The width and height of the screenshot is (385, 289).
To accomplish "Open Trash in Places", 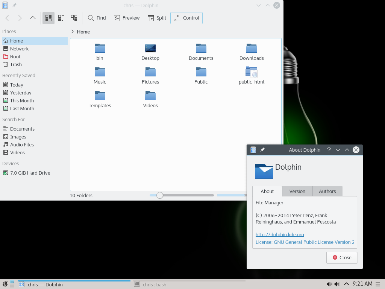I will coord(35,64).
